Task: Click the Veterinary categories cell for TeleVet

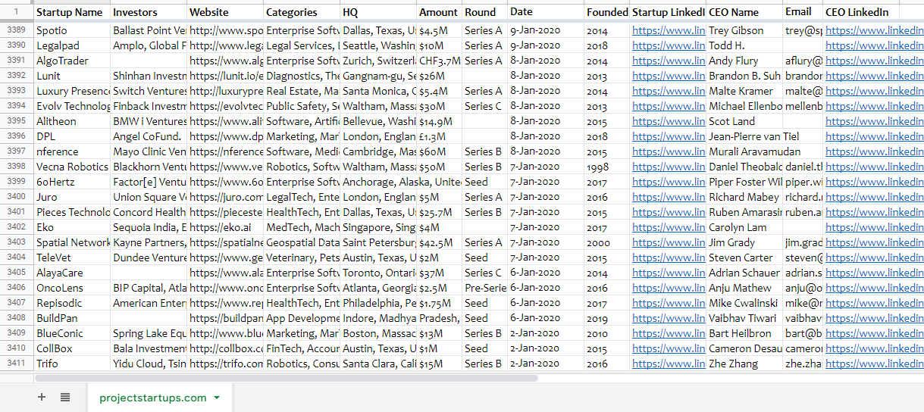Action: [x=302, y=257]
